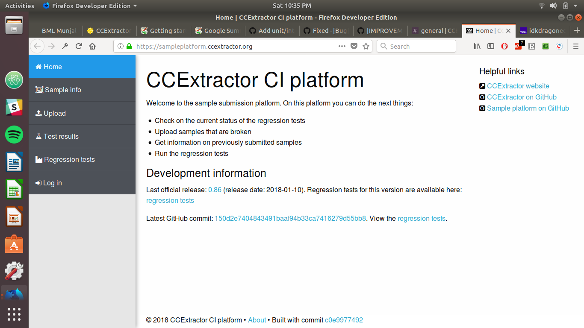Screen dimensions: 584x328
Task: Open the About link in footer
Action: 257,320
